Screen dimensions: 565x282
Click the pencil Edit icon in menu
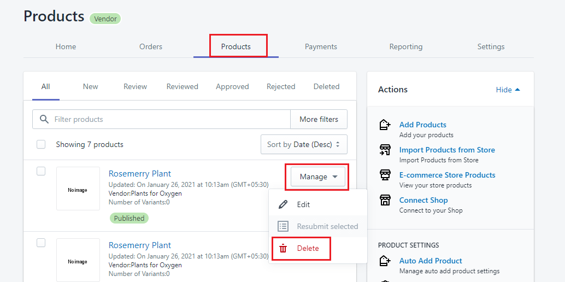coord(283,204)
